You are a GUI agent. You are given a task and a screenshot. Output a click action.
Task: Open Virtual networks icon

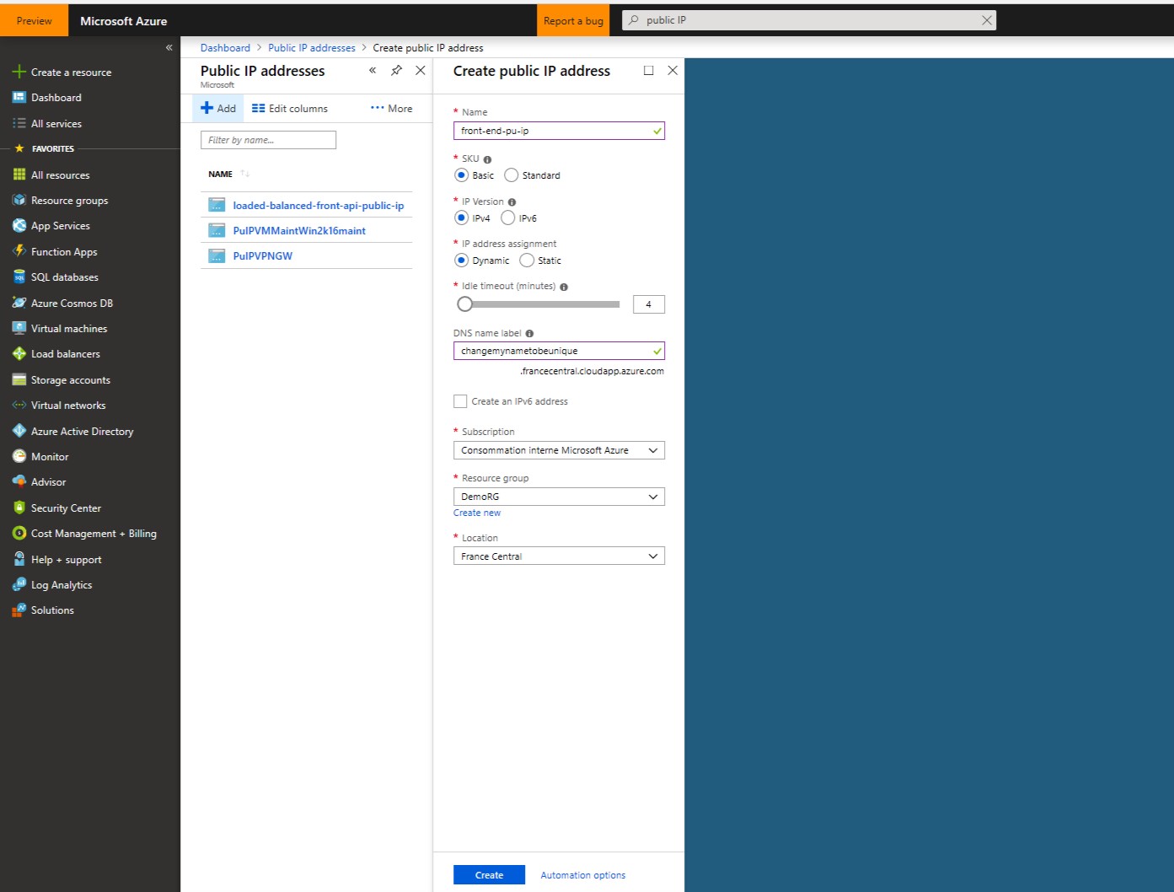tap(19, 405)
